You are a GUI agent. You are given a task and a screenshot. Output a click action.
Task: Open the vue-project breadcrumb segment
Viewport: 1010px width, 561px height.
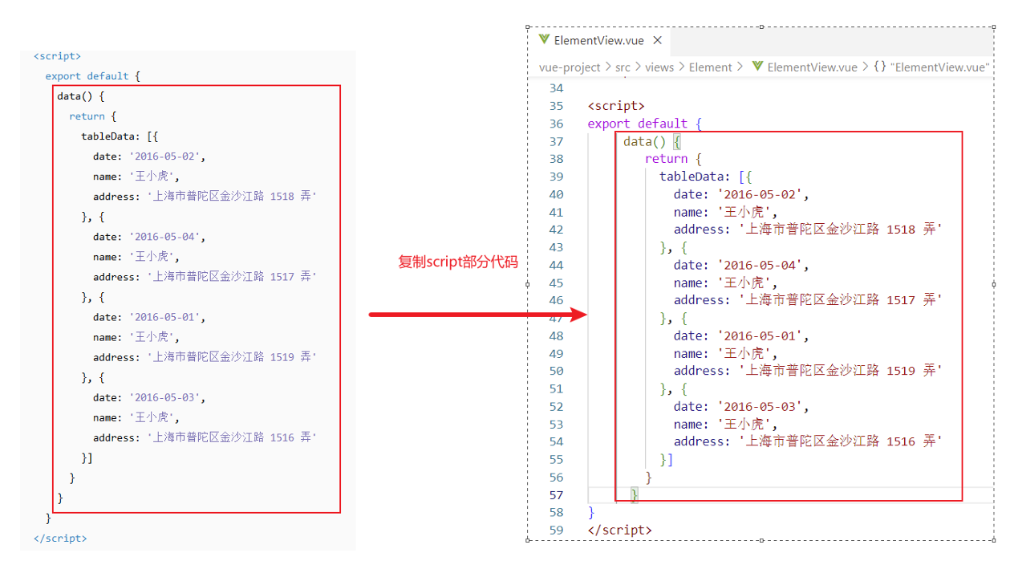(570, 67)
